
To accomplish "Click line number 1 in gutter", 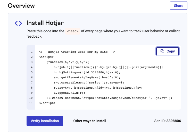I will pos(32,52).
